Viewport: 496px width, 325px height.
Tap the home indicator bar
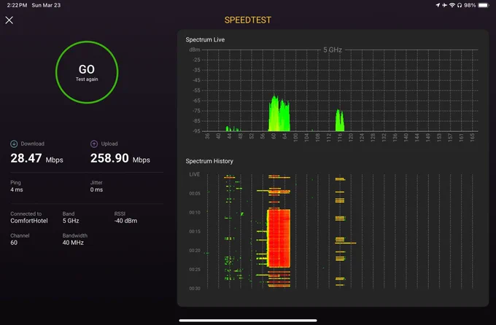click(x=248, y=320)
